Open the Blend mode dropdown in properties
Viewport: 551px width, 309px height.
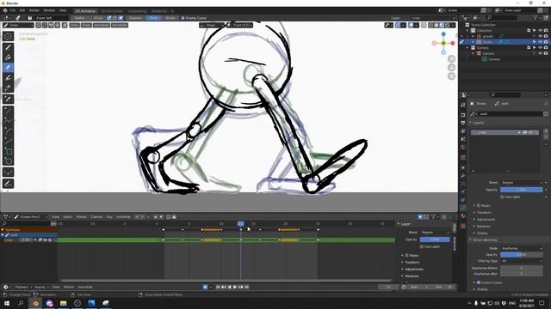[522, 183]
